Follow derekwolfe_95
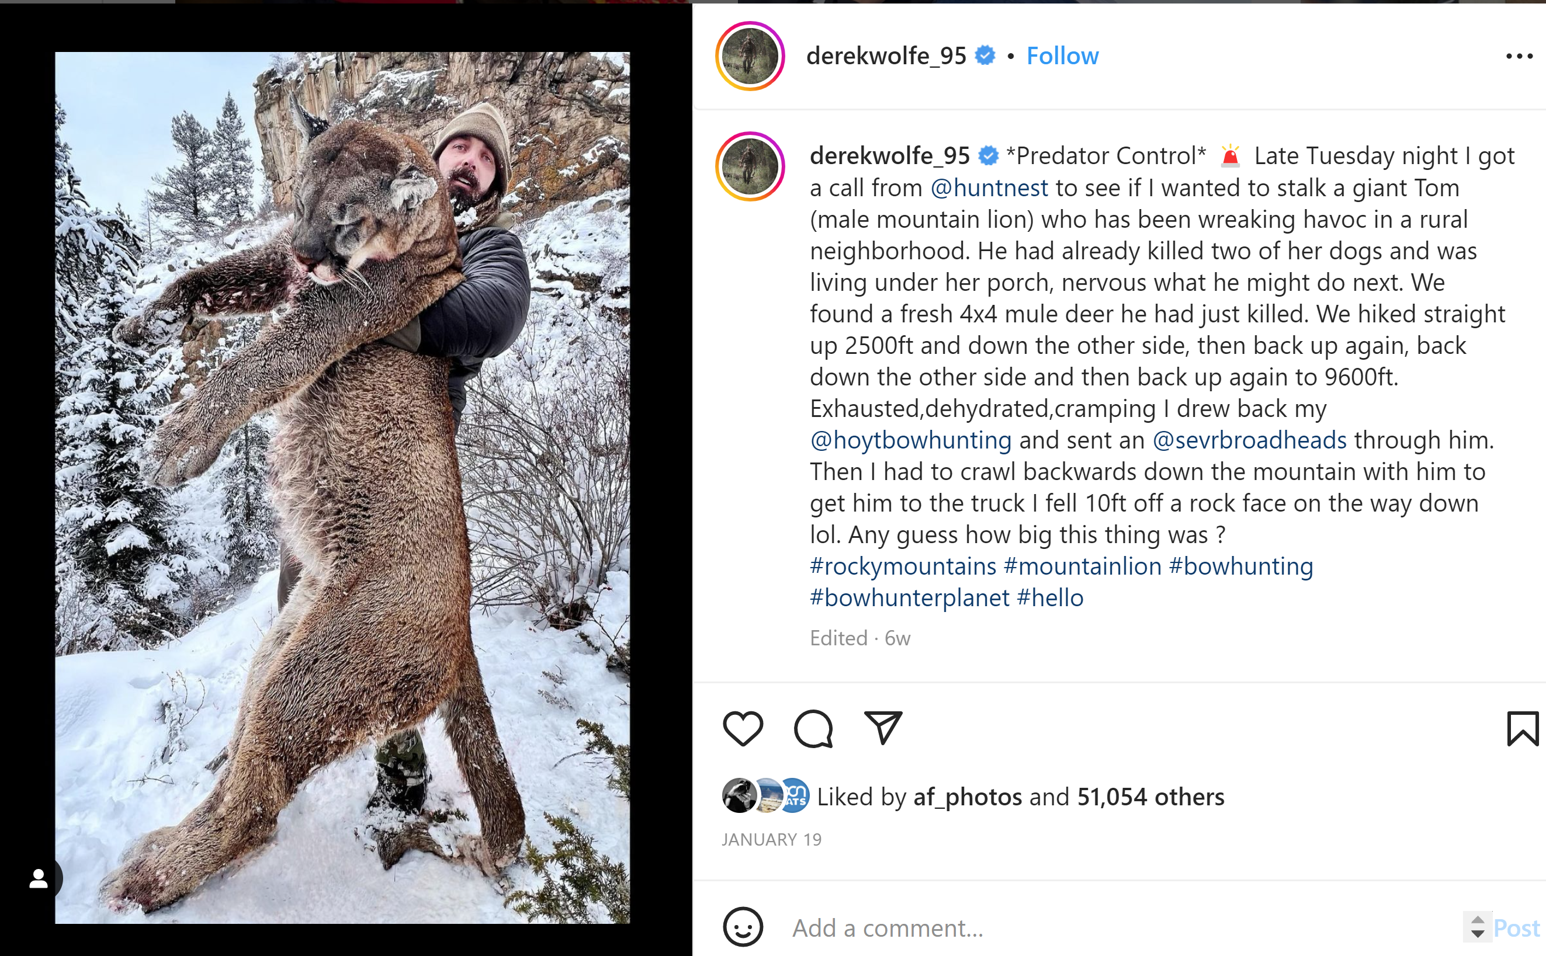Viewport: 1546px width, 956px height. point(1062,56)
